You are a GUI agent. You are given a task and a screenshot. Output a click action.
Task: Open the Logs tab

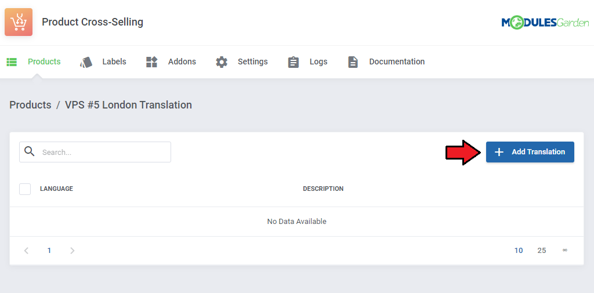pos(318,62)
